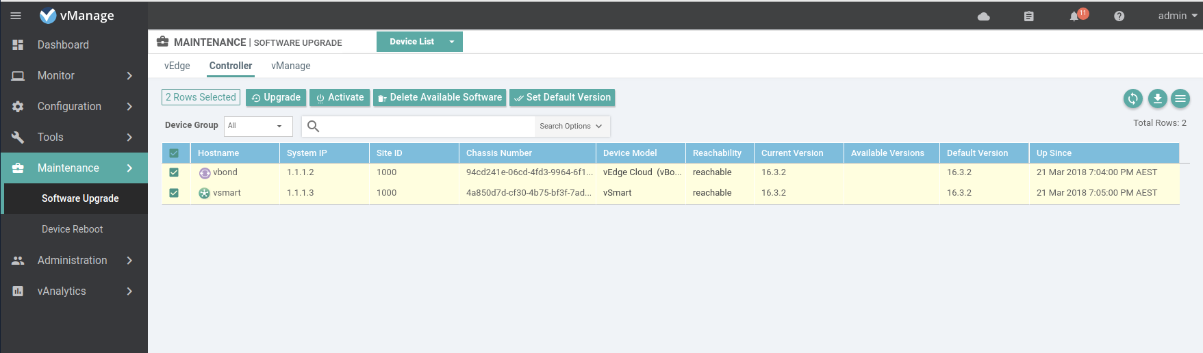Expand Search Options dropdown
This screenshot has width=1203, height=353.
point(570,126)
